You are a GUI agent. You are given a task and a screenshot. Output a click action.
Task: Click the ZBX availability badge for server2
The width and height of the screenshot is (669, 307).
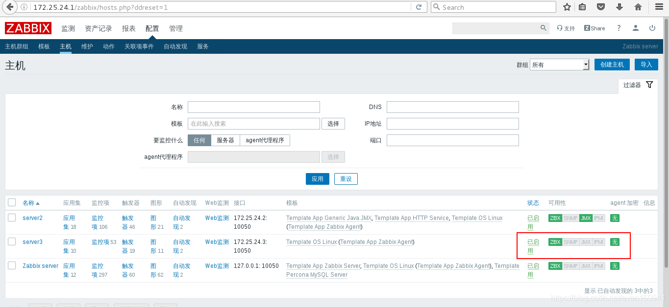point(555,218)
